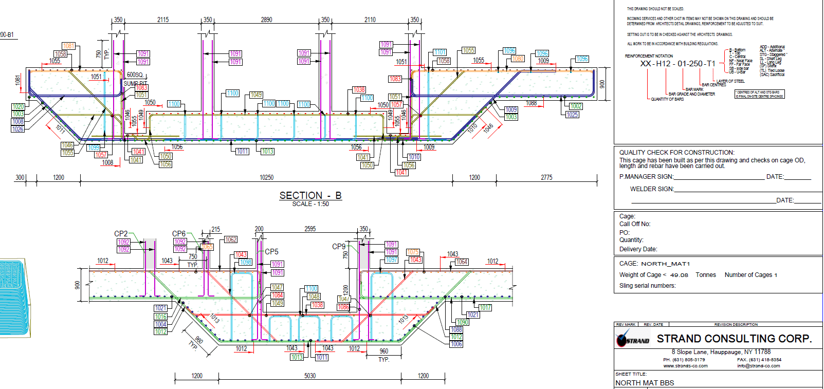
Task: Click the Call Off No field
Action: [x=635, y=224]
